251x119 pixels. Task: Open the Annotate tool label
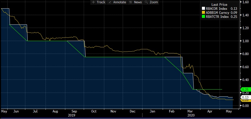pos(120,2)
